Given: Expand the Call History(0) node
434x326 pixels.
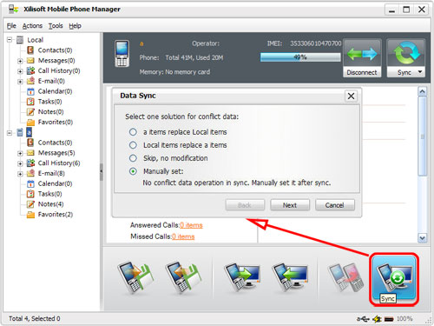Looking at the screenshot, I should point(20,71).
